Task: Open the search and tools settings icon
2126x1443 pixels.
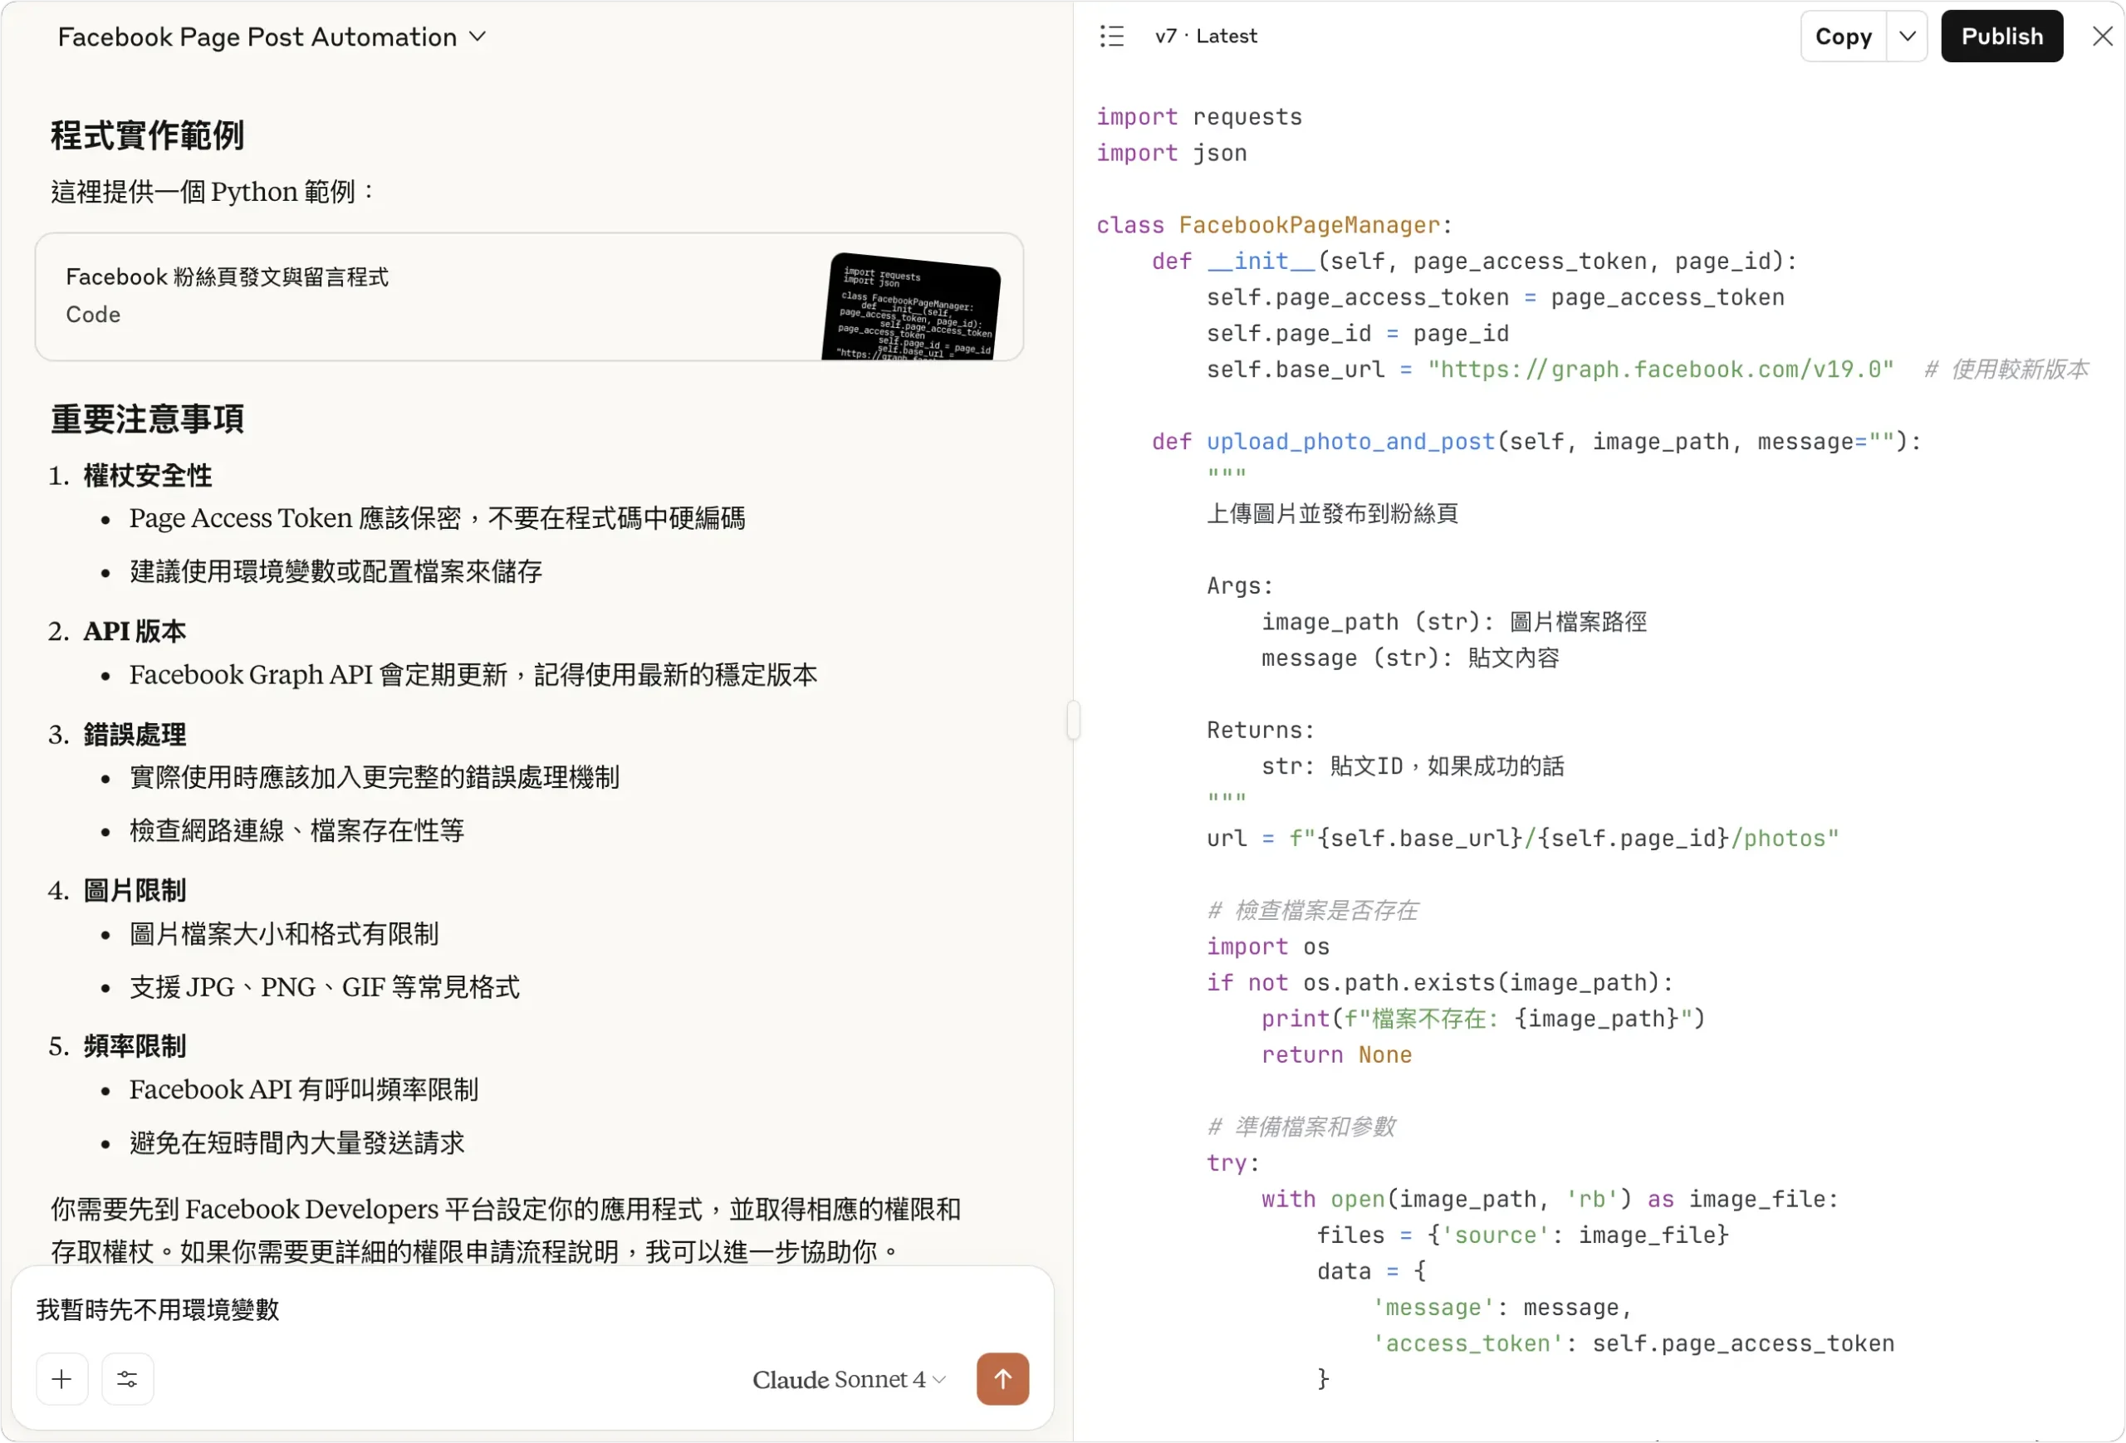Action: [127, 1379]
